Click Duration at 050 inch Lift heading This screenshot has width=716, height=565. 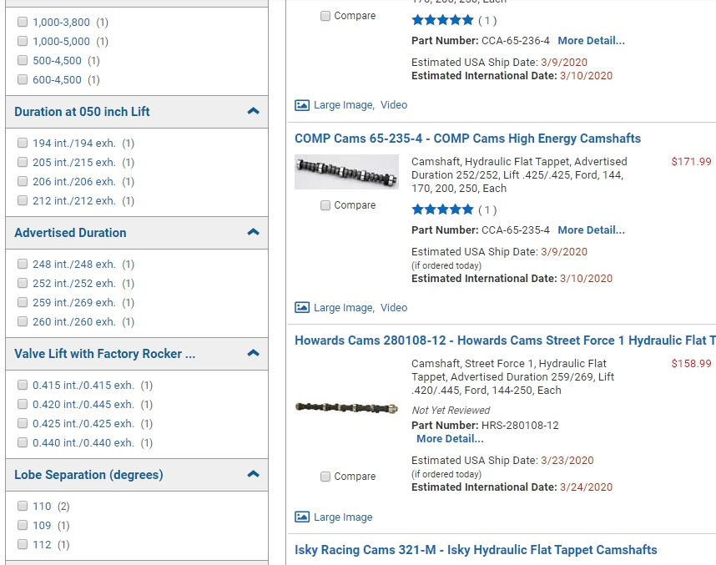tap(82, 112)
